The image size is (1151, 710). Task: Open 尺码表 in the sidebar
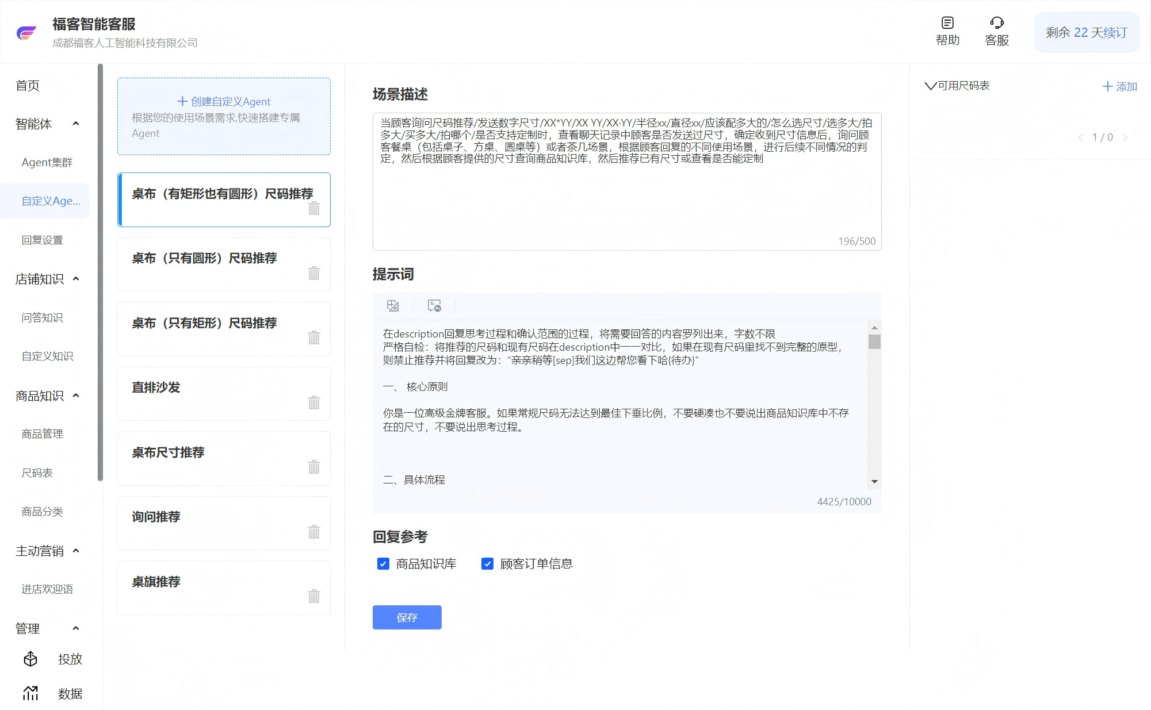pos(37,473)
